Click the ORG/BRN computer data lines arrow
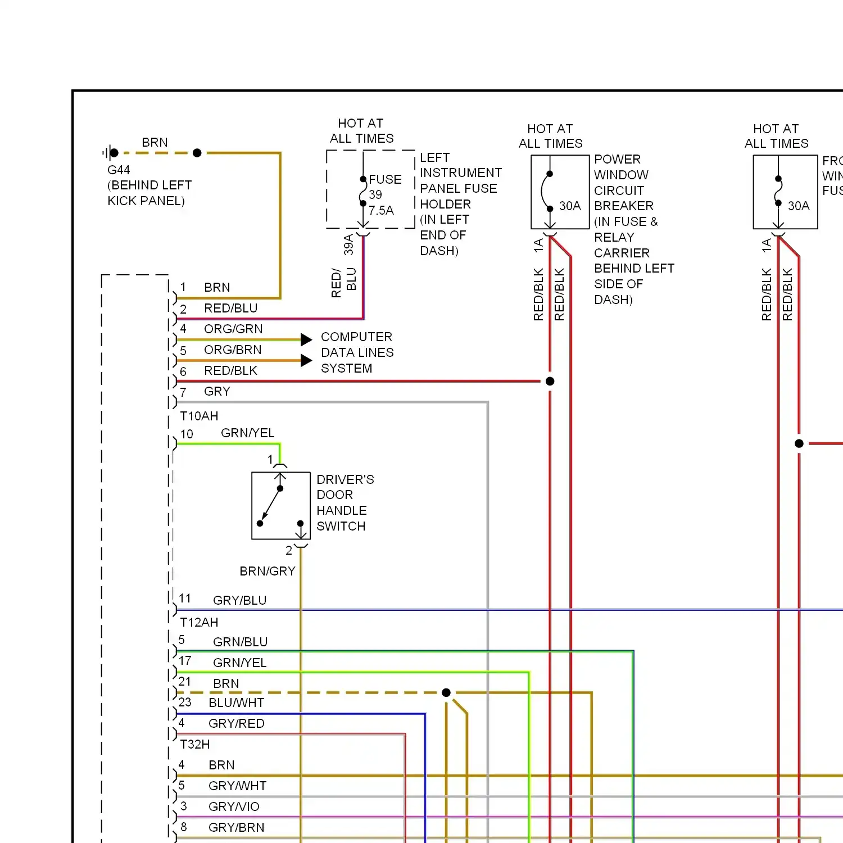 click(306, 360)
